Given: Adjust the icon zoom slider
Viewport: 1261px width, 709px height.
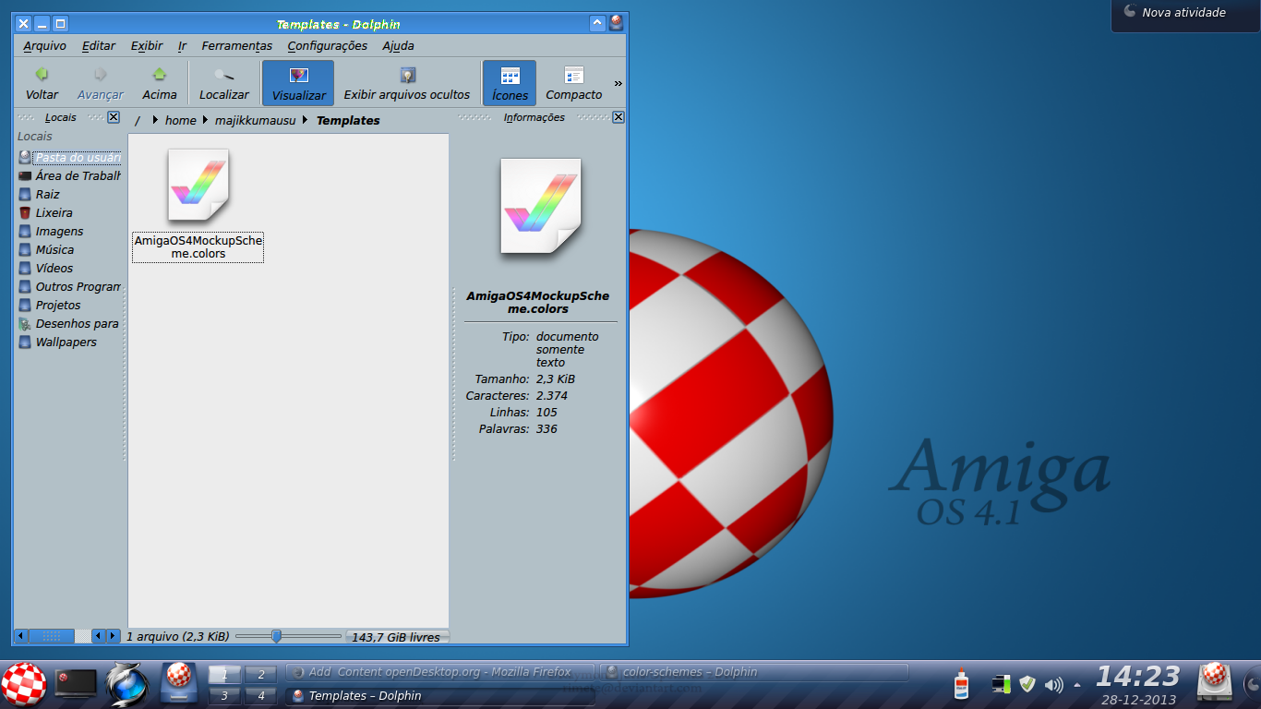Looking at the screenshot, I should (288, 636).
